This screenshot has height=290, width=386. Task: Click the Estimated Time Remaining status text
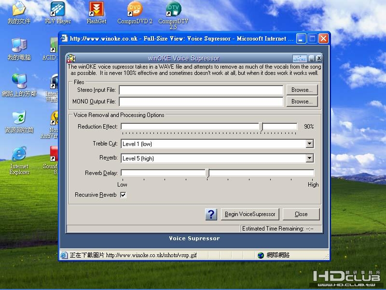pyautogui.click(x=278, y=229)
